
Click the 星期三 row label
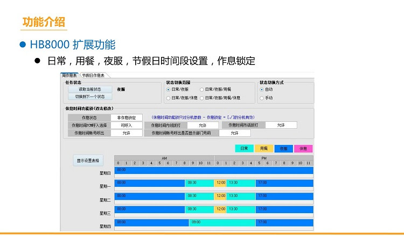click(105, 213)
